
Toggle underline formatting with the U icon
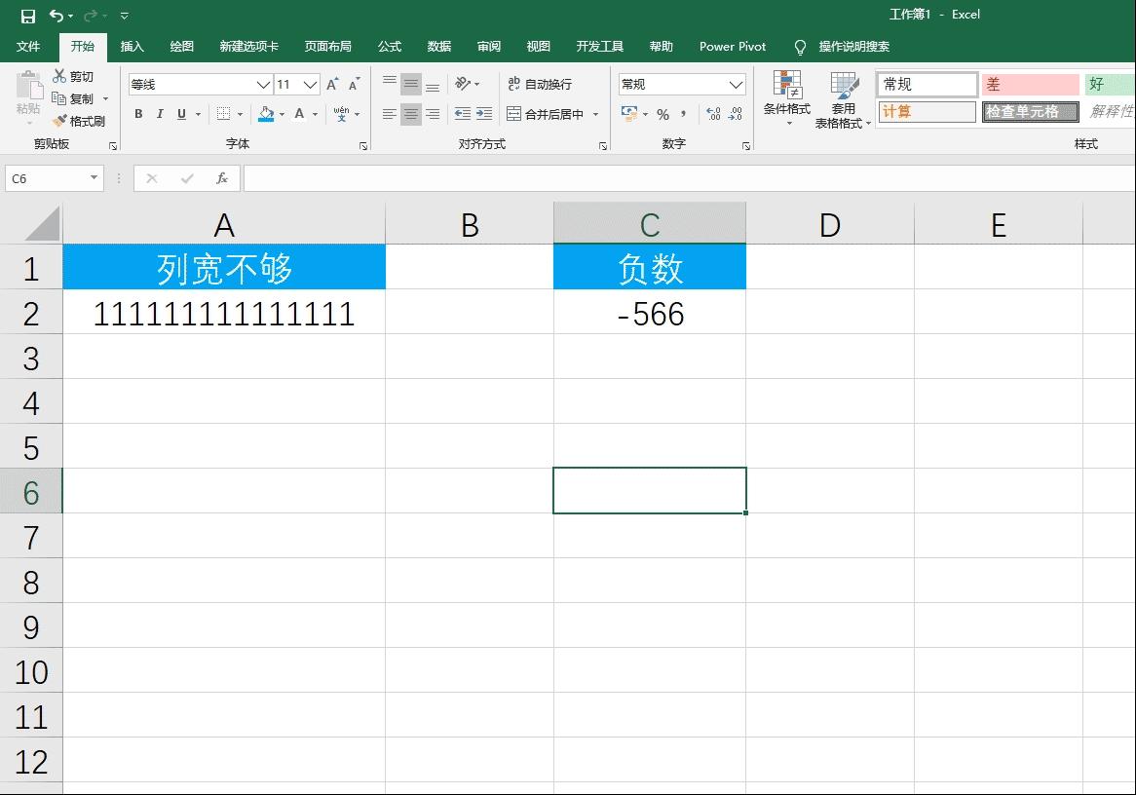(181, 114)
